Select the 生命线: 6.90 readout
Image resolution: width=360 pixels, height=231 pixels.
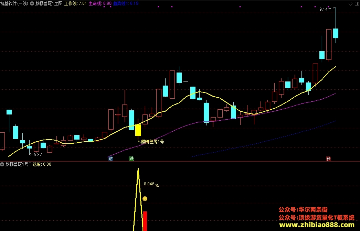click(100, 3)
